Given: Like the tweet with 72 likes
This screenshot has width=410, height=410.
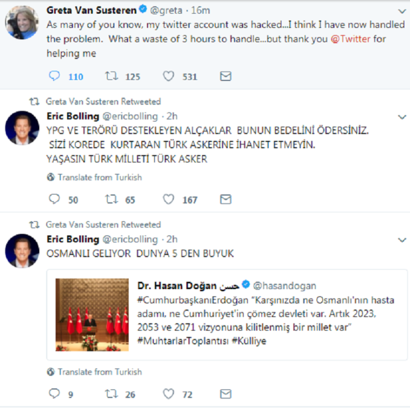Looking at the screenshot, I should [169, 393].
